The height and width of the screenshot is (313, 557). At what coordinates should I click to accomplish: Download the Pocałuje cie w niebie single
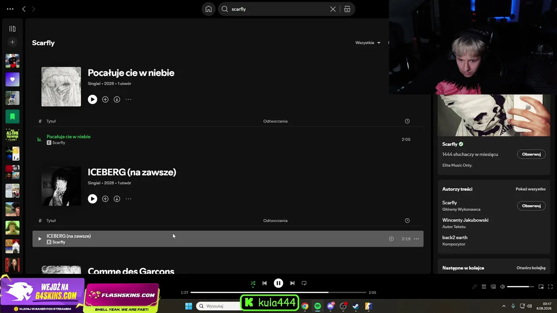point(117,100)
